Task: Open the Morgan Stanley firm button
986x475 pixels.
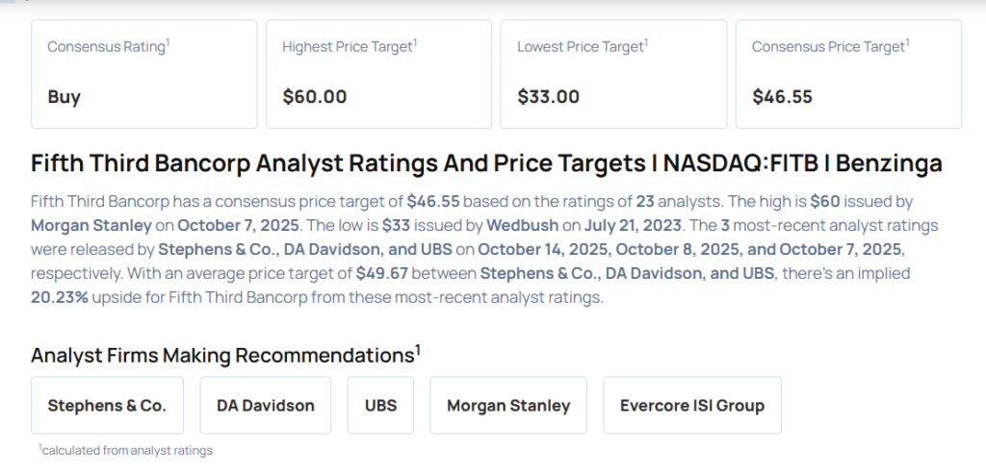Action: click(x=508, y=405)
